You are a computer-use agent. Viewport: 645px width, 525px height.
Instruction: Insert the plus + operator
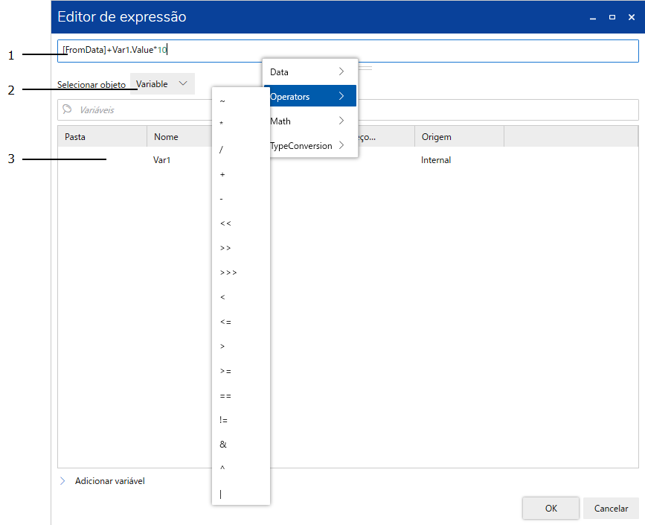click(240, 174)
